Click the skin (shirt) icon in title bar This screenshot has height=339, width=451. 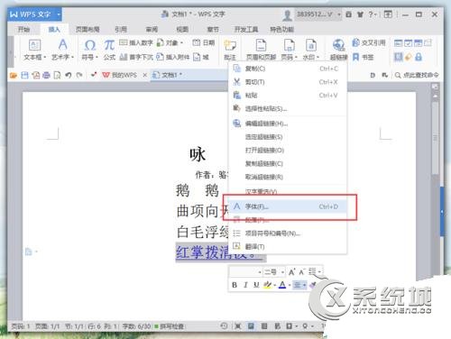point(360,14)
